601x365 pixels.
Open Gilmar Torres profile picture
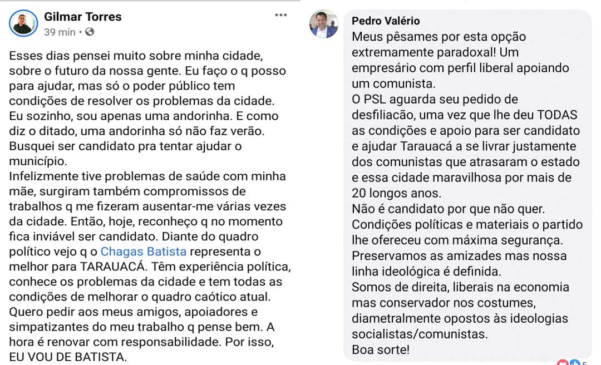23,23
